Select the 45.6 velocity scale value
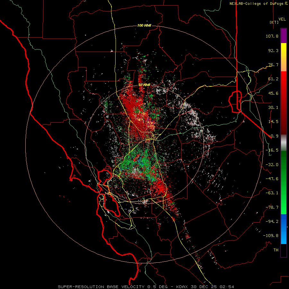Viewport: 289px width, 289px height. (x=273, y=93)
